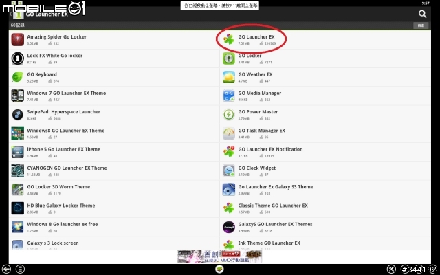
Task: Open the Lock FX White Go locker entry
Action: pos(114,58)
